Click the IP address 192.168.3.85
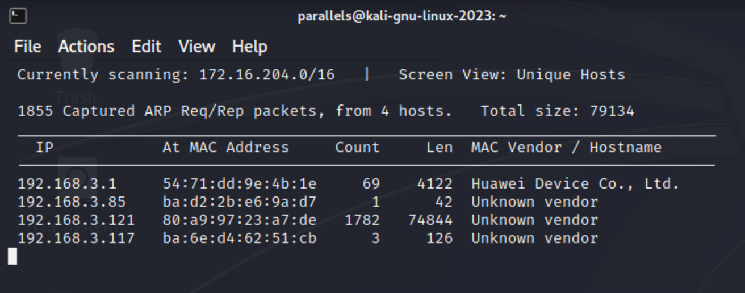Viewport: 745px width, 293px height. pos(71,202)
